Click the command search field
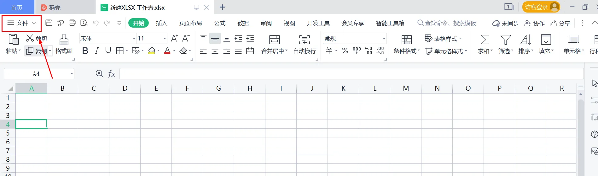Viewport: 598px width, 176px height. coord(447,23)
